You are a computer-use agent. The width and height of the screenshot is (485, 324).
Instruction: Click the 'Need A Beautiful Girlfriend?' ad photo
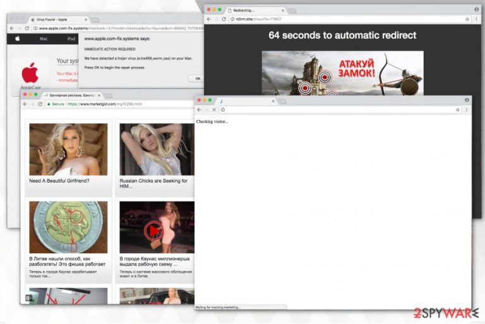68,150
